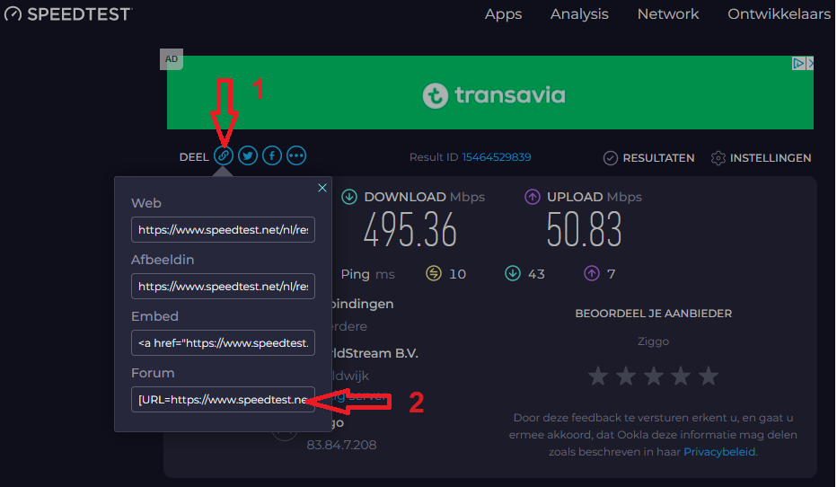This screenshot has height=487, width=837.
Task: Rate provider with fifth star
Action: pos(709,376)
